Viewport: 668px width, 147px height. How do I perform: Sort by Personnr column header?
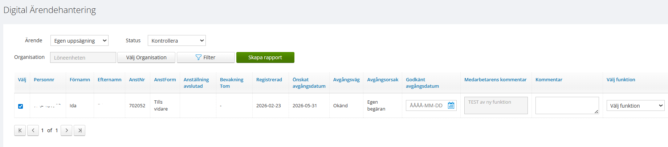click(44, 79)
